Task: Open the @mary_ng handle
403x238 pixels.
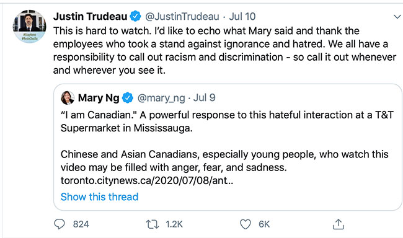Action: (161, 98)
